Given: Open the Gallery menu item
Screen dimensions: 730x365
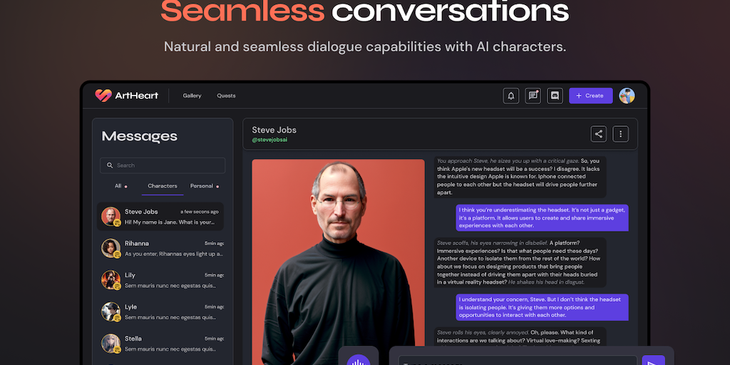Looking at the screenshot, I should point(192,96).
